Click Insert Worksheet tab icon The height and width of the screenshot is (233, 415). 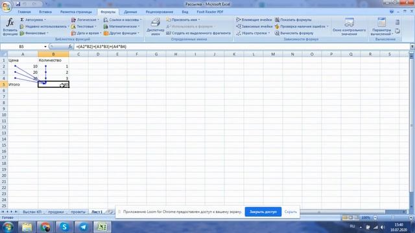tap(110, 212)
